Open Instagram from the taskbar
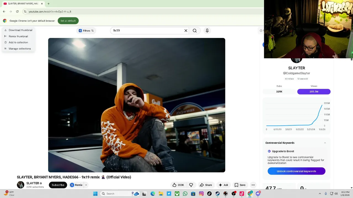 [201, 194]
